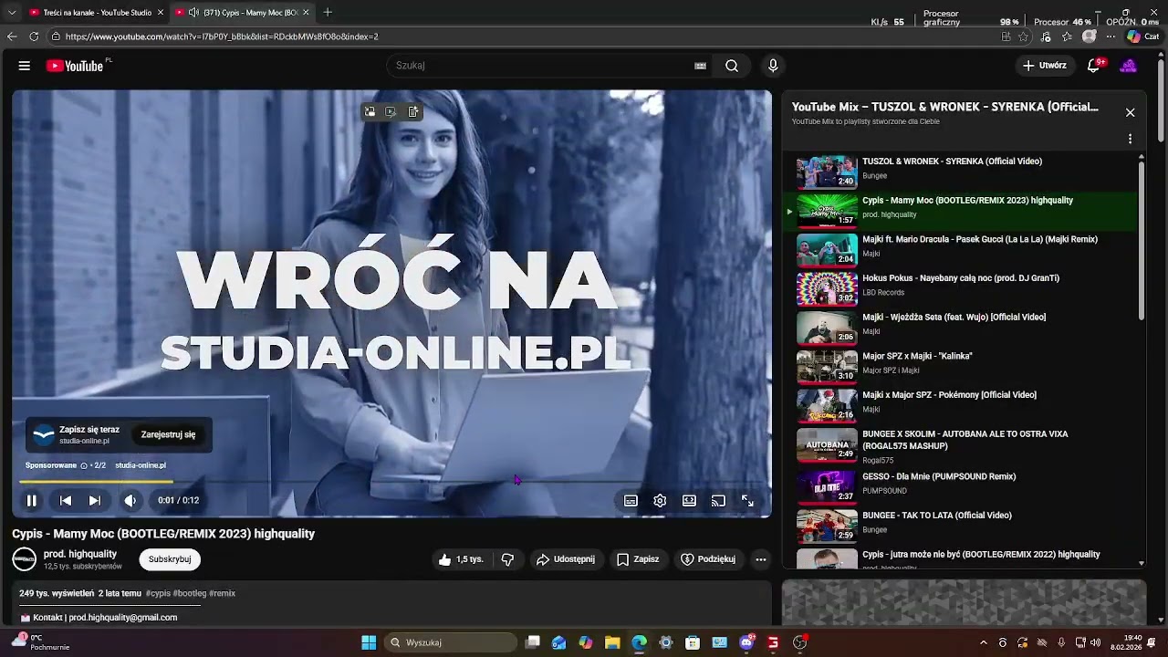Show hidden system tray icons
Screen dimensions: 1168x657
pos(983,642)
